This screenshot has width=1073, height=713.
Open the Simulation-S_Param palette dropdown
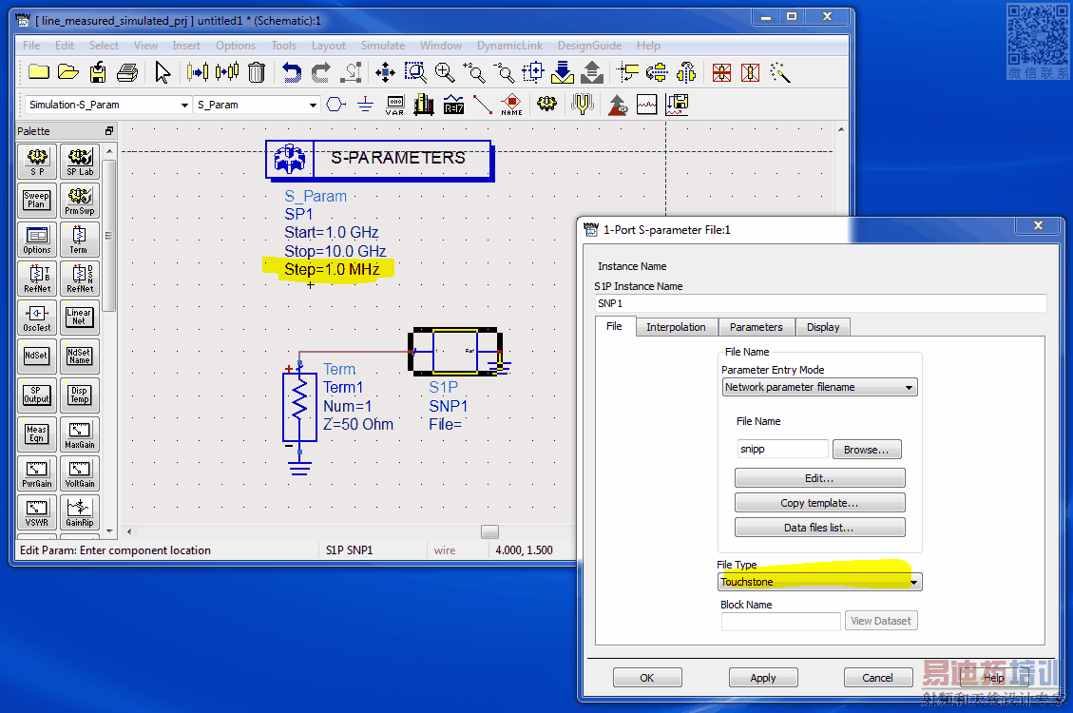point(106,105)
